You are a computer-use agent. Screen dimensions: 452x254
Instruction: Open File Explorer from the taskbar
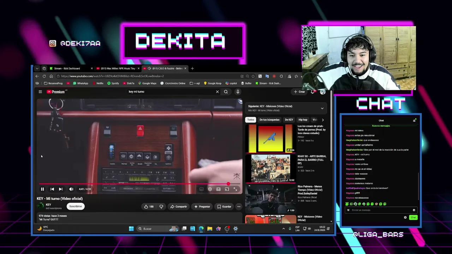(x=210, y=229)
